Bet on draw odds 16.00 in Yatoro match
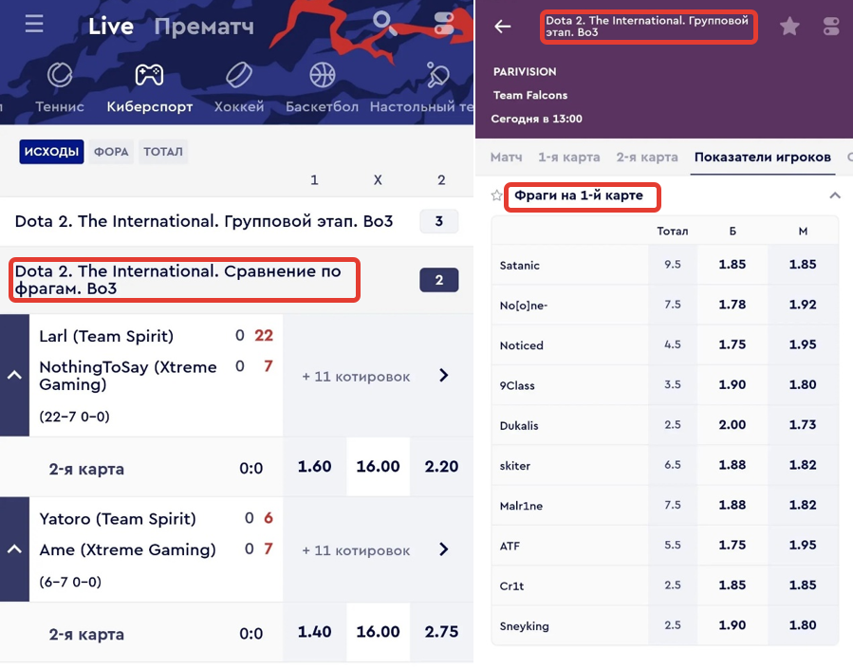The image size is (853, 669). (378, 632)
